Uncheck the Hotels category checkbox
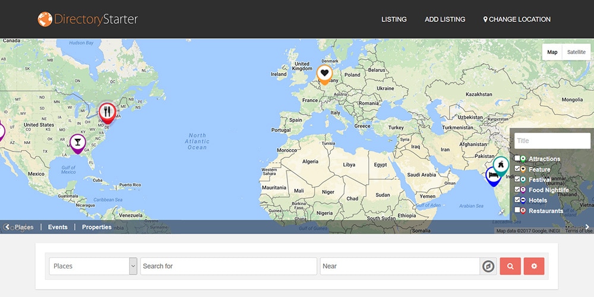Screen dimensions: 594x297 517,200
